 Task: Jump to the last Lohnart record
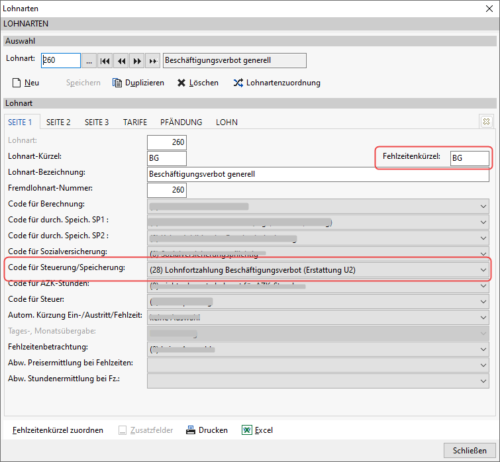click(x=153, y=60)
